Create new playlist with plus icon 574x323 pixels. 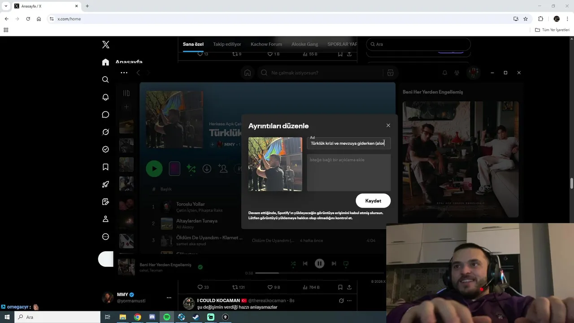(126, 107)
